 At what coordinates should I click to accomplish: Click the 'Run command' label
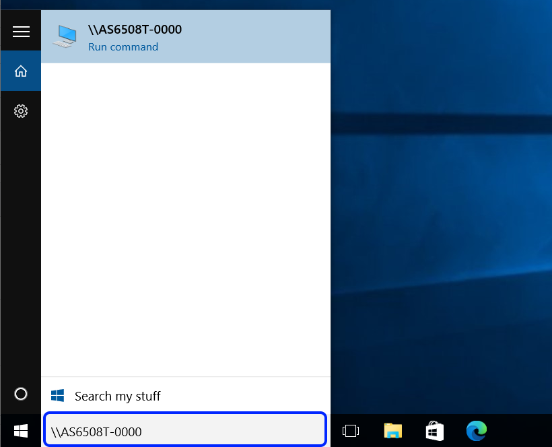tap(123, 47)
